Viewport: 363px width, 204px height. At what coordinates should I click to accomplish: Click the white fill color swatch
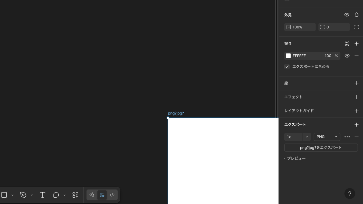(288, 56)
